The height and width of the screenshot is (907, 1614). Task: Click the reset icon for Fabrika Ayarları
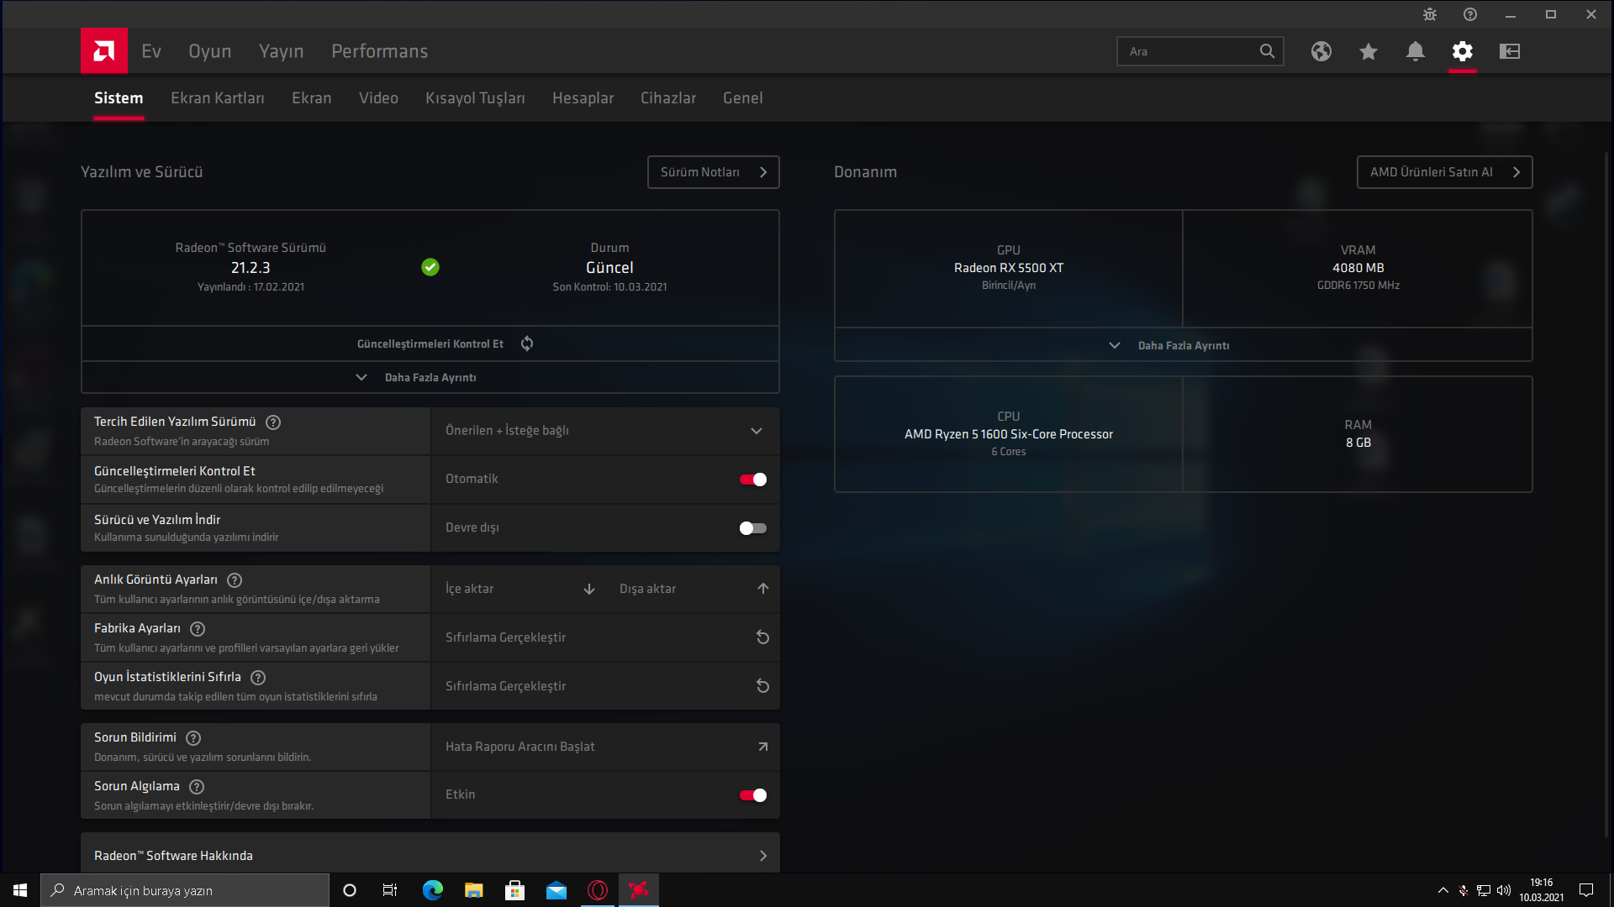(762, 637)
